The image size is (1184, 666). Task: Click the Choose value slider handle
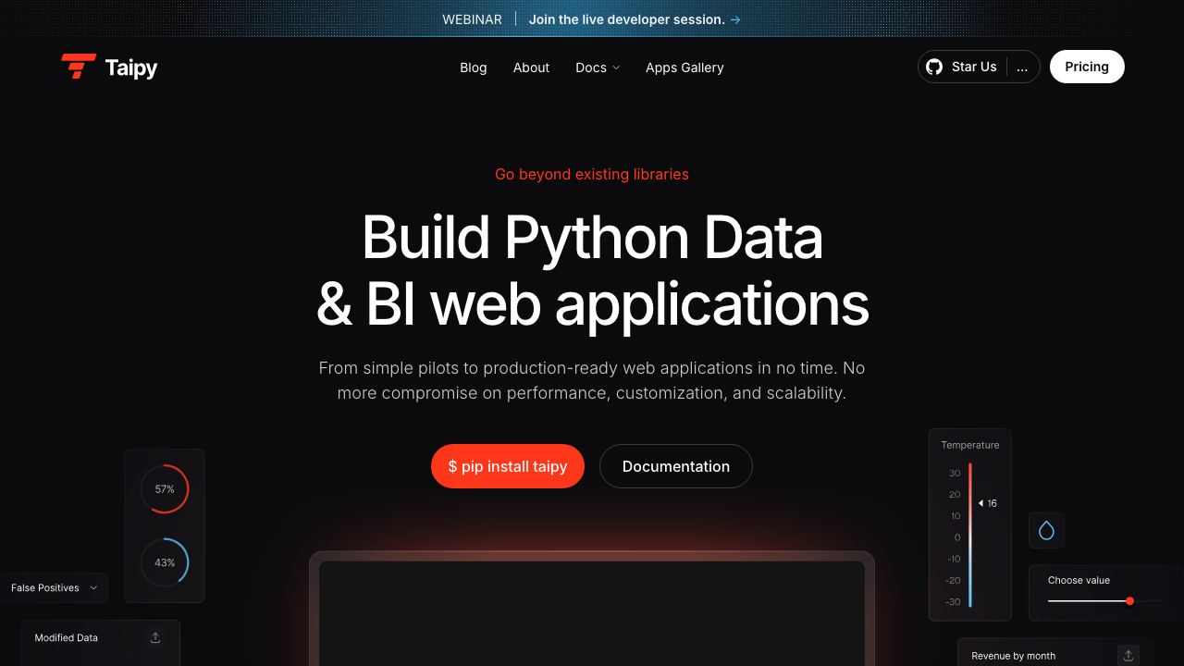coord(1129,601)
